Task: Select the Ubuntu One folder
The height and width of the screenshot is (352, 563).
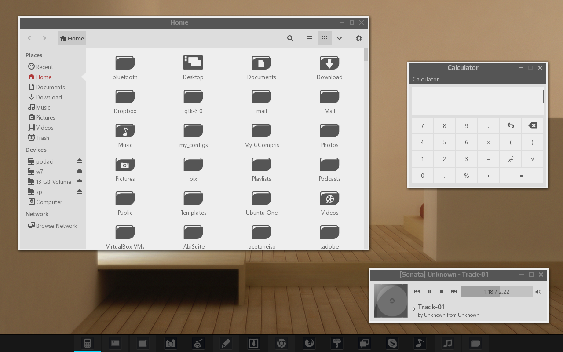Action: 261,198
